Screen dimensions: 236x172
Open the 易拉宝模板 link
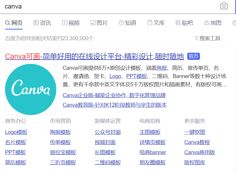coord(63,152)
